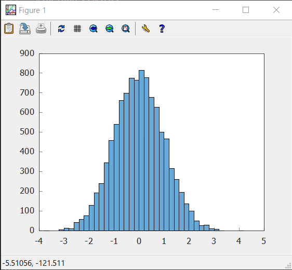Open terminal configuration with wrench icon
Image resolution: width=292 pixels, height=270 pixels.
click(x=145, y=29)
